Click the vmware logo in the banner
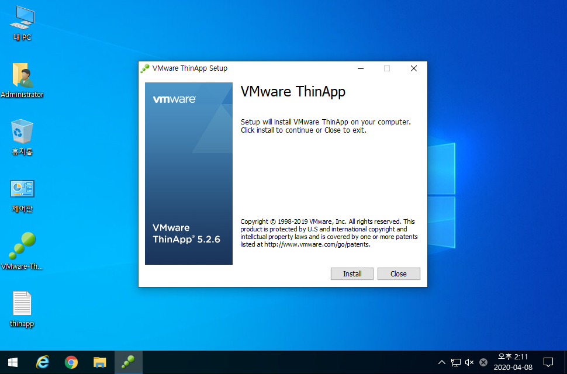Viewport: 567px width, 374px height. (174, 99)
